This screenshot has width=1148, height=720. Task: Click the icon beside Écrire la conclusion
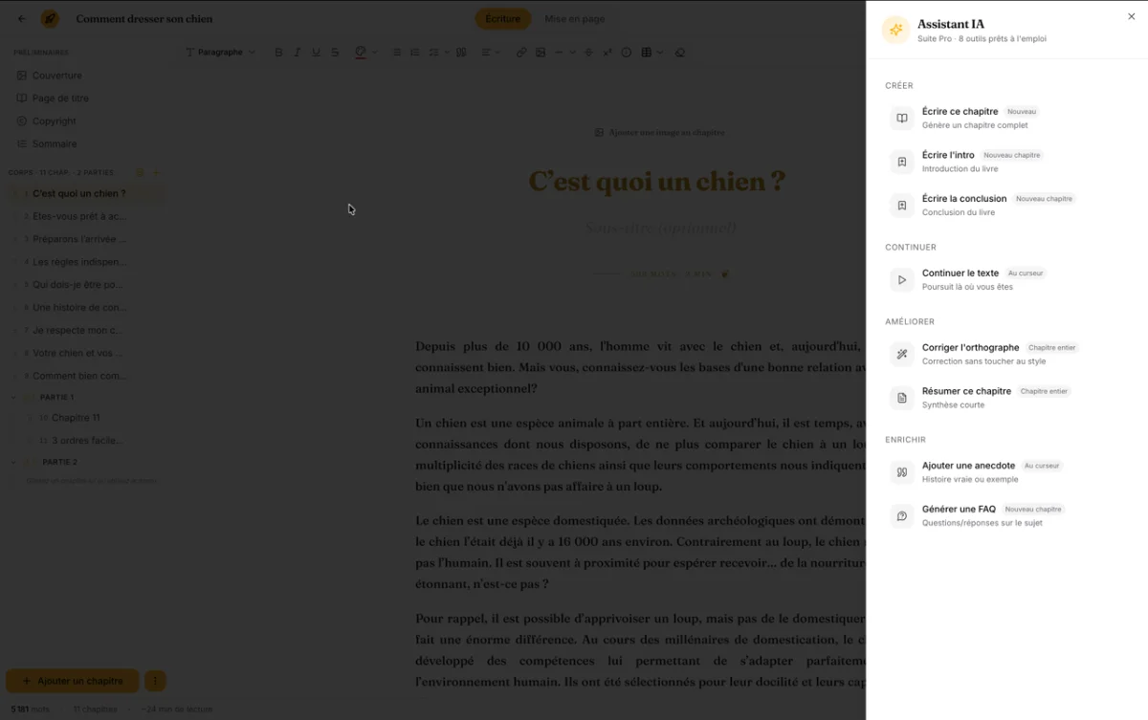pyautogui.click(x=901, y=206)
